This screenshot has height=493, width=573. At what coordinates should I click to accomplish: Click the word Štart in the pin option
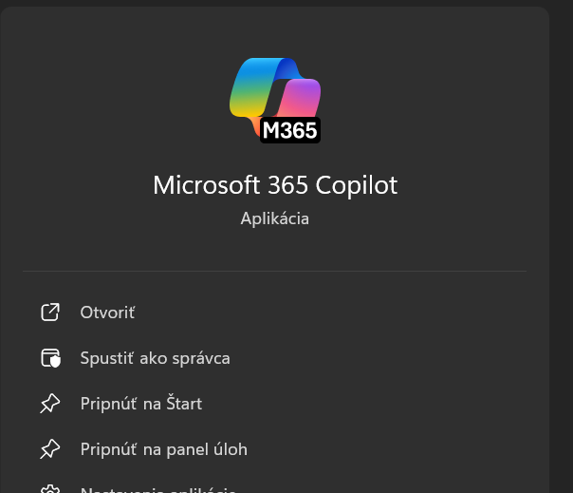coord(183,404)
